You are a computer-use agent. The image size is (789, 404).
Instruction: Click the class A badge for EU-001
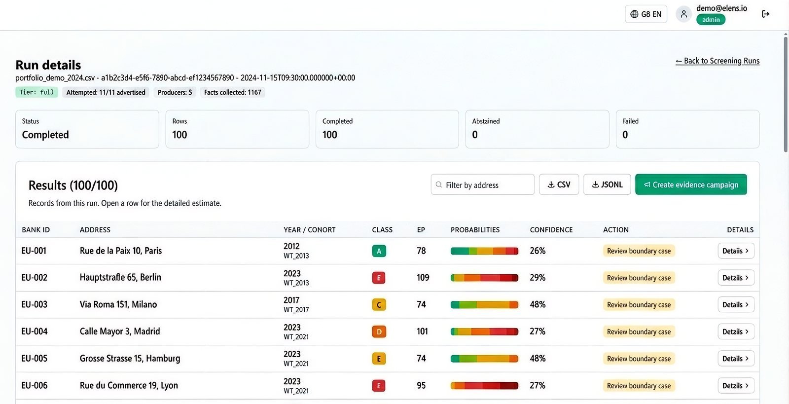(x=379, y=251)
